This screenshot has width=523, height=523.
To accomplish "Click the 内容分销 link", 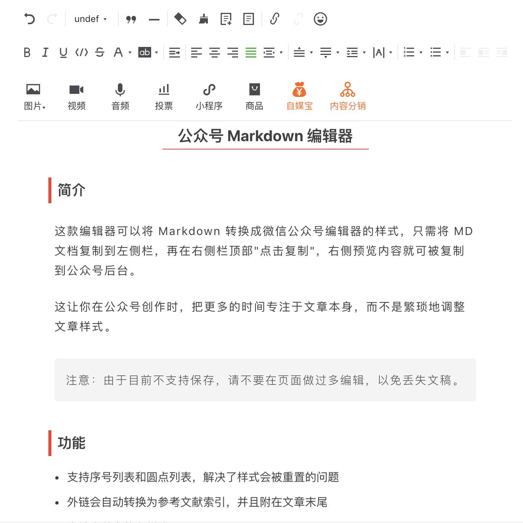I will pyautogui.click(x=348, y=96).
